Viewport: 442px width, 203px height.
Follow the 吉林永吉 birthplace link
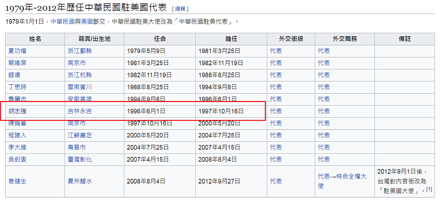pos(80,111)
